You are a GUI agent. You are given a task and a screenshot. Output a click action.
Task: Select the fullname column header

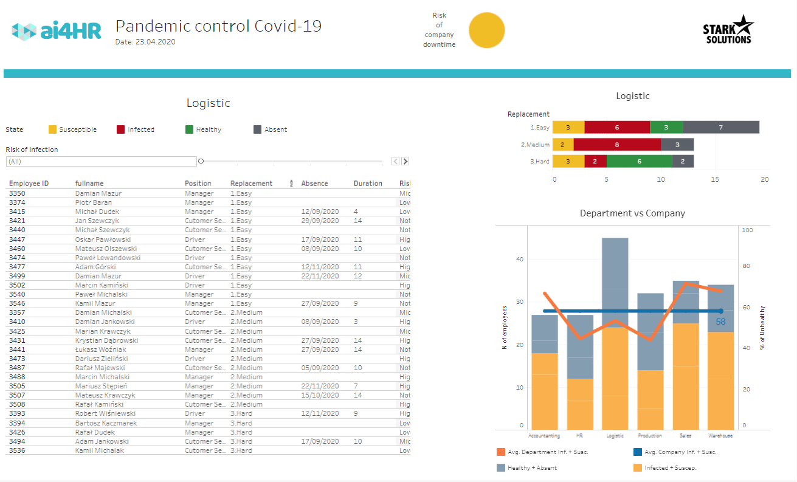pos(89,184)
